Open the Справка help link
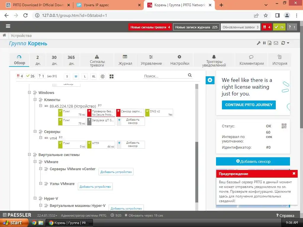The width and height of the screenshot is (303, 227). coord(285,215)
